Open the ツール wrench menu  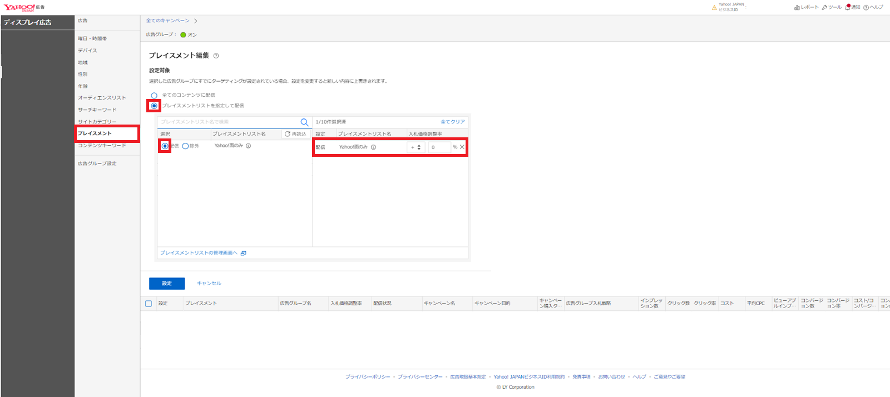[825, 7]
